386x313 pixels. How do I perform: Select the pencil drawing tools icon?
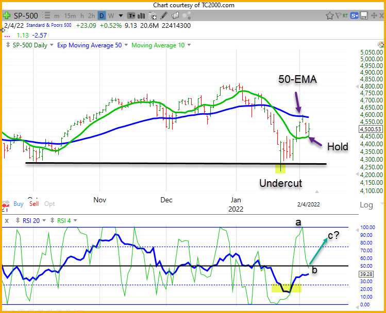coord(164,16)
